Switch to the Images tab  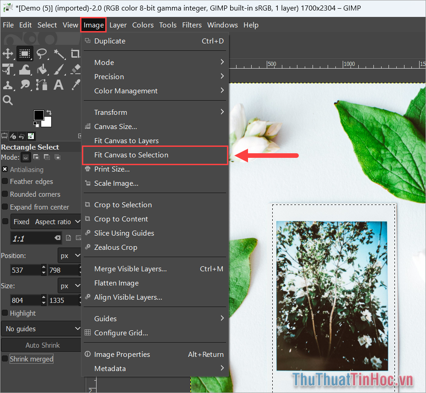coord(31,136)
